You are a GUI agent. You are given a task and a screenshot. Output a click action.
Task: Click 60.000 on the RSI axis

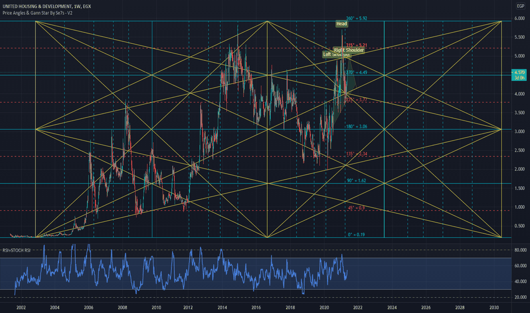pos(520,266)
